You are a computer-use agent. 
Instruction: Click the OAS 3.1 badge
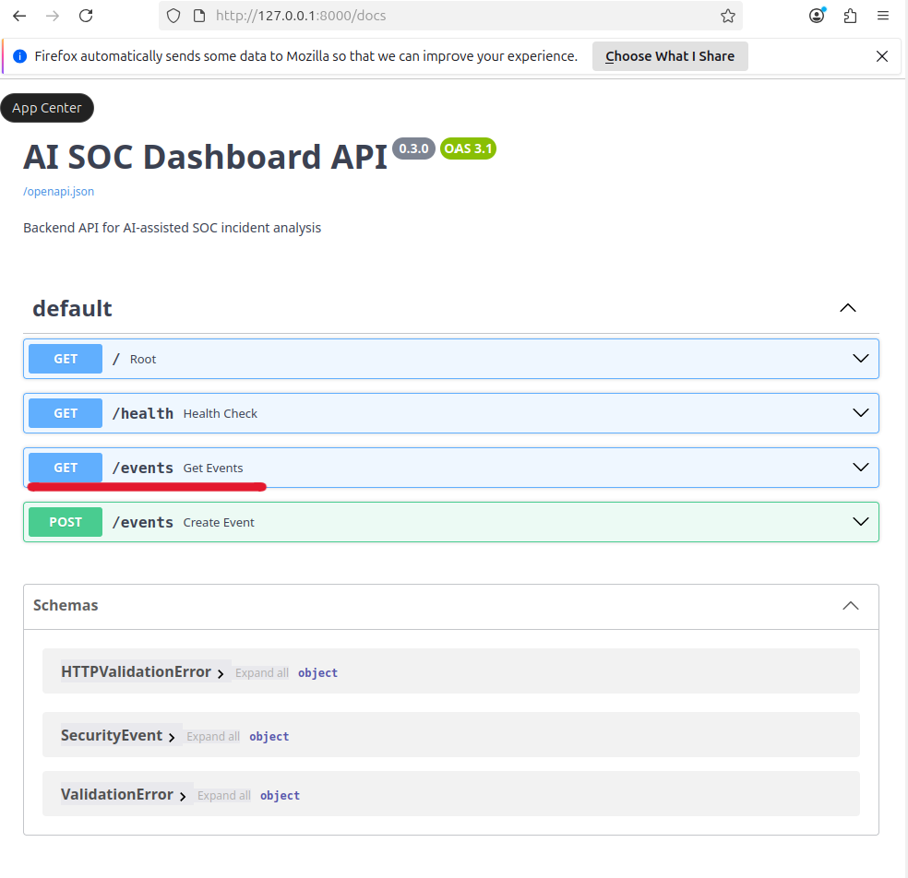468,148
